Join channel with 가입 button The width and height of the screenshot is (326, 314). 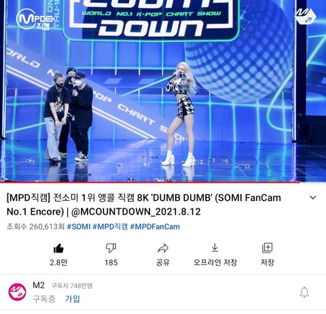click(73, 299)
